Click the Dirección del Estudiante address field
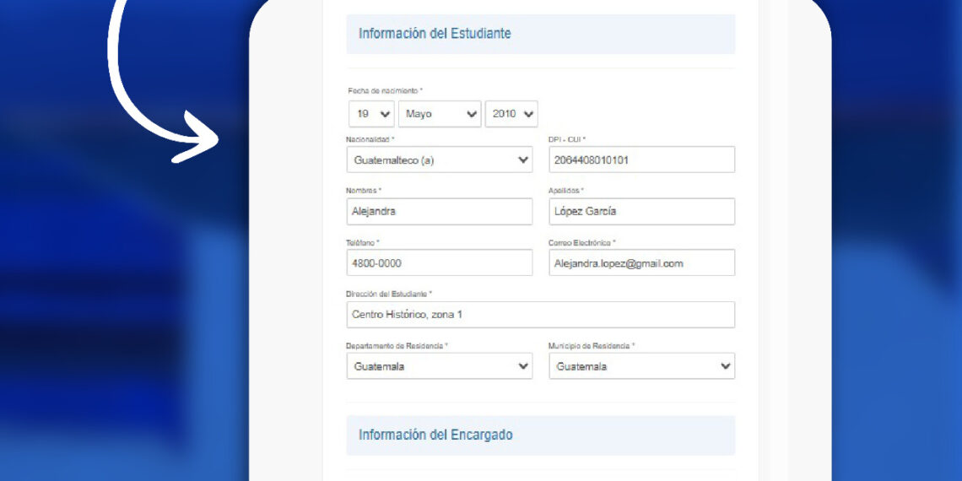Screen dimensions: 962x481 (540, 315)
